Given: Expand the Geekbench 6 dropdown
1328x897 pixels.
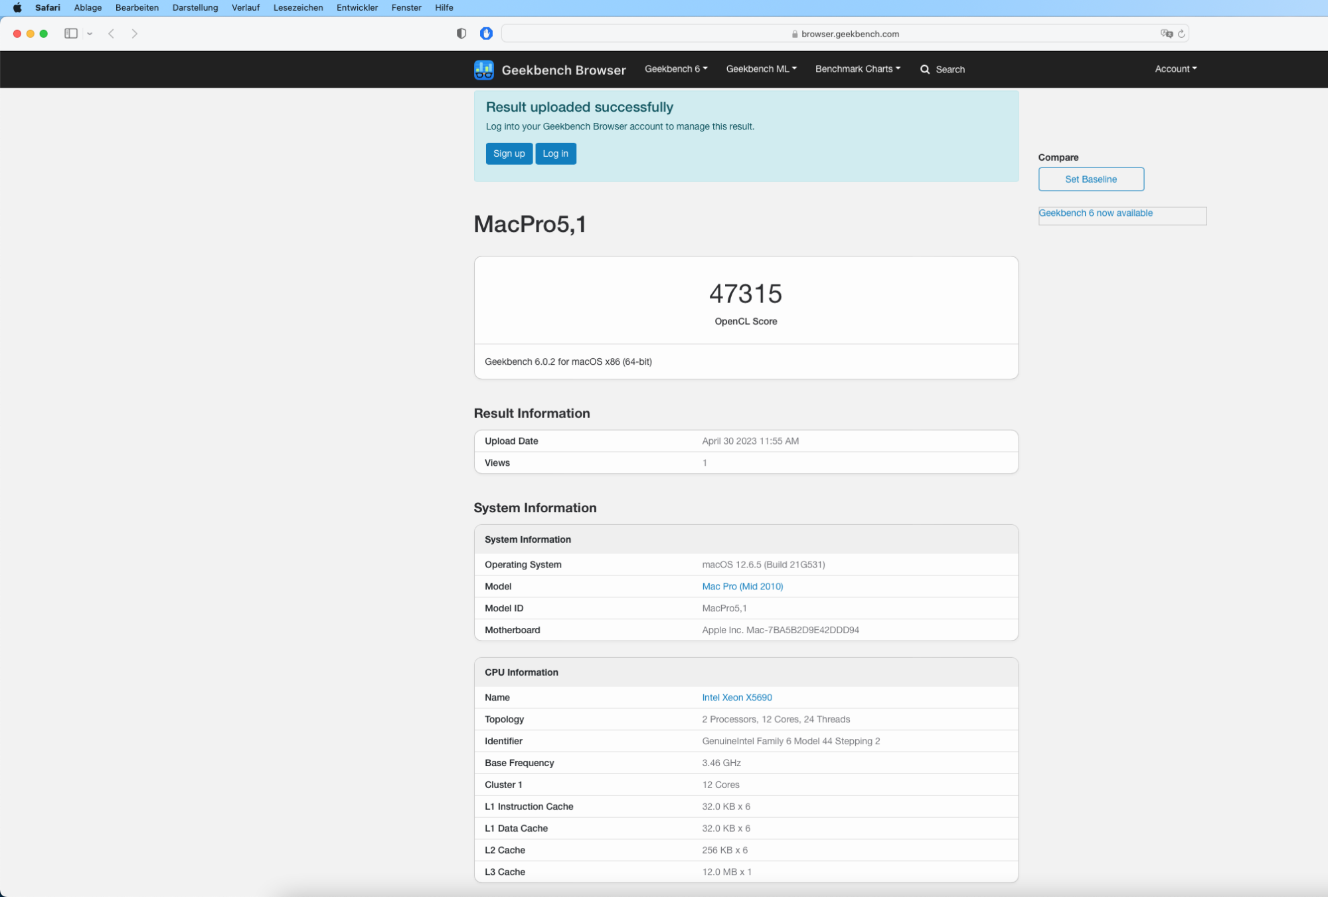Looking at the screenshot, I should tap(676, 69).
